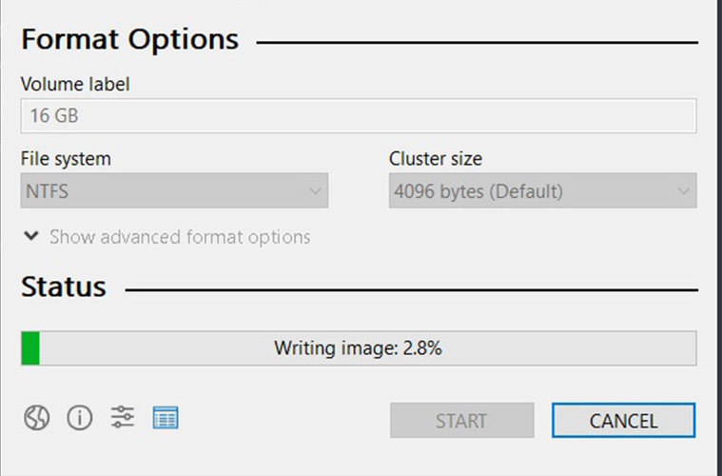
Task: Show the log window icon
Action: [166, 417]
